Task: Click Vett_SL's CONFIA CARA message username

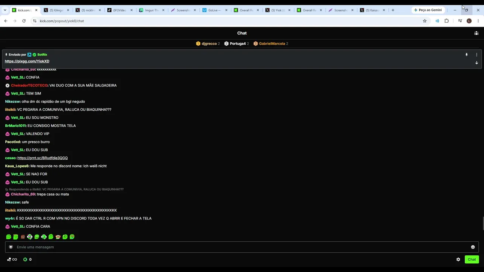Action: (x=17, y=226)
